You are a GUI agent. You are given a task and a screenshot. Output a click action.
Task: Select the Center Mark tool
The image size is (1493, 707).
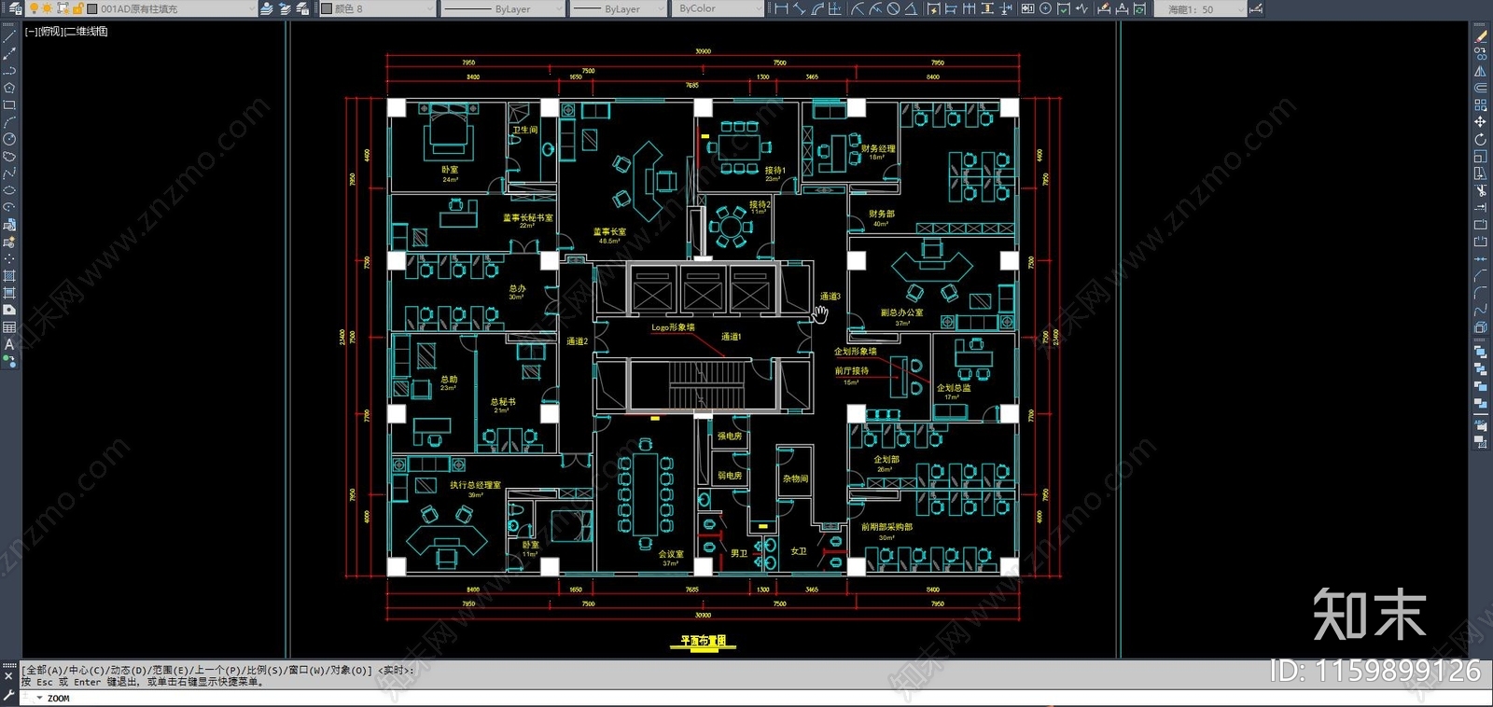tap(1045, 8)
